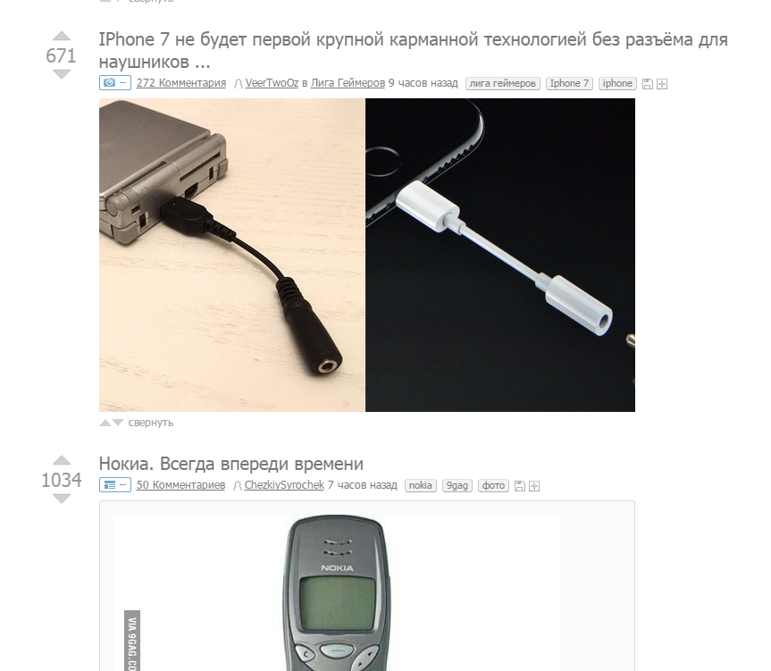Open the adapter comparison image
771x671 pixels.
pos(367,255)
